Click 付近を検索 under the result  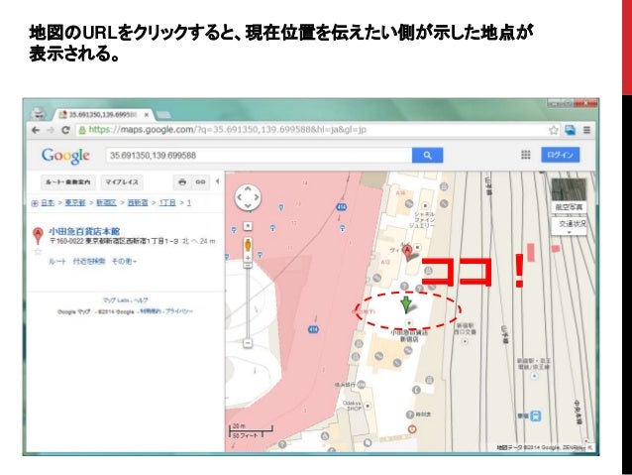point(89,262)
